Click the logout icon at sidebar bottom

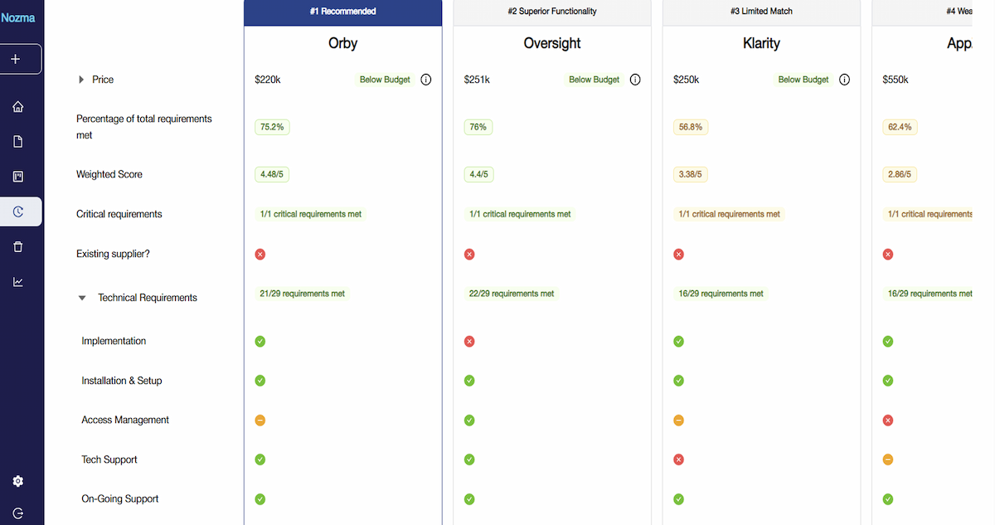18,513
